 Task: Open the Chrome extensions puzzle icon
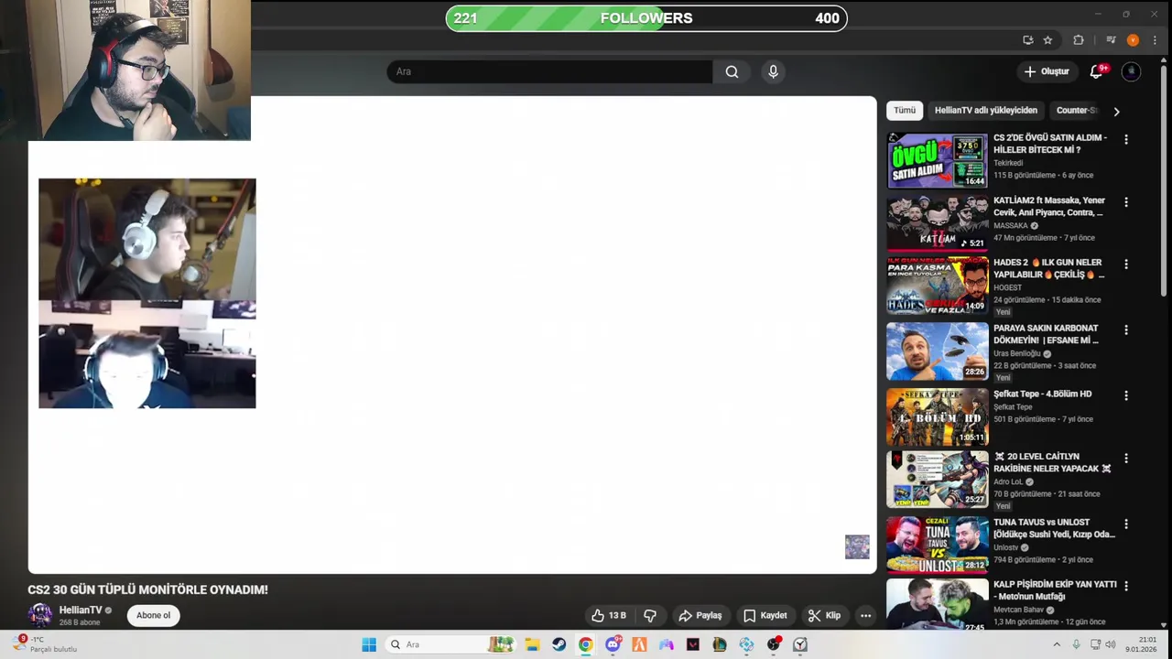click(1079, 40)
